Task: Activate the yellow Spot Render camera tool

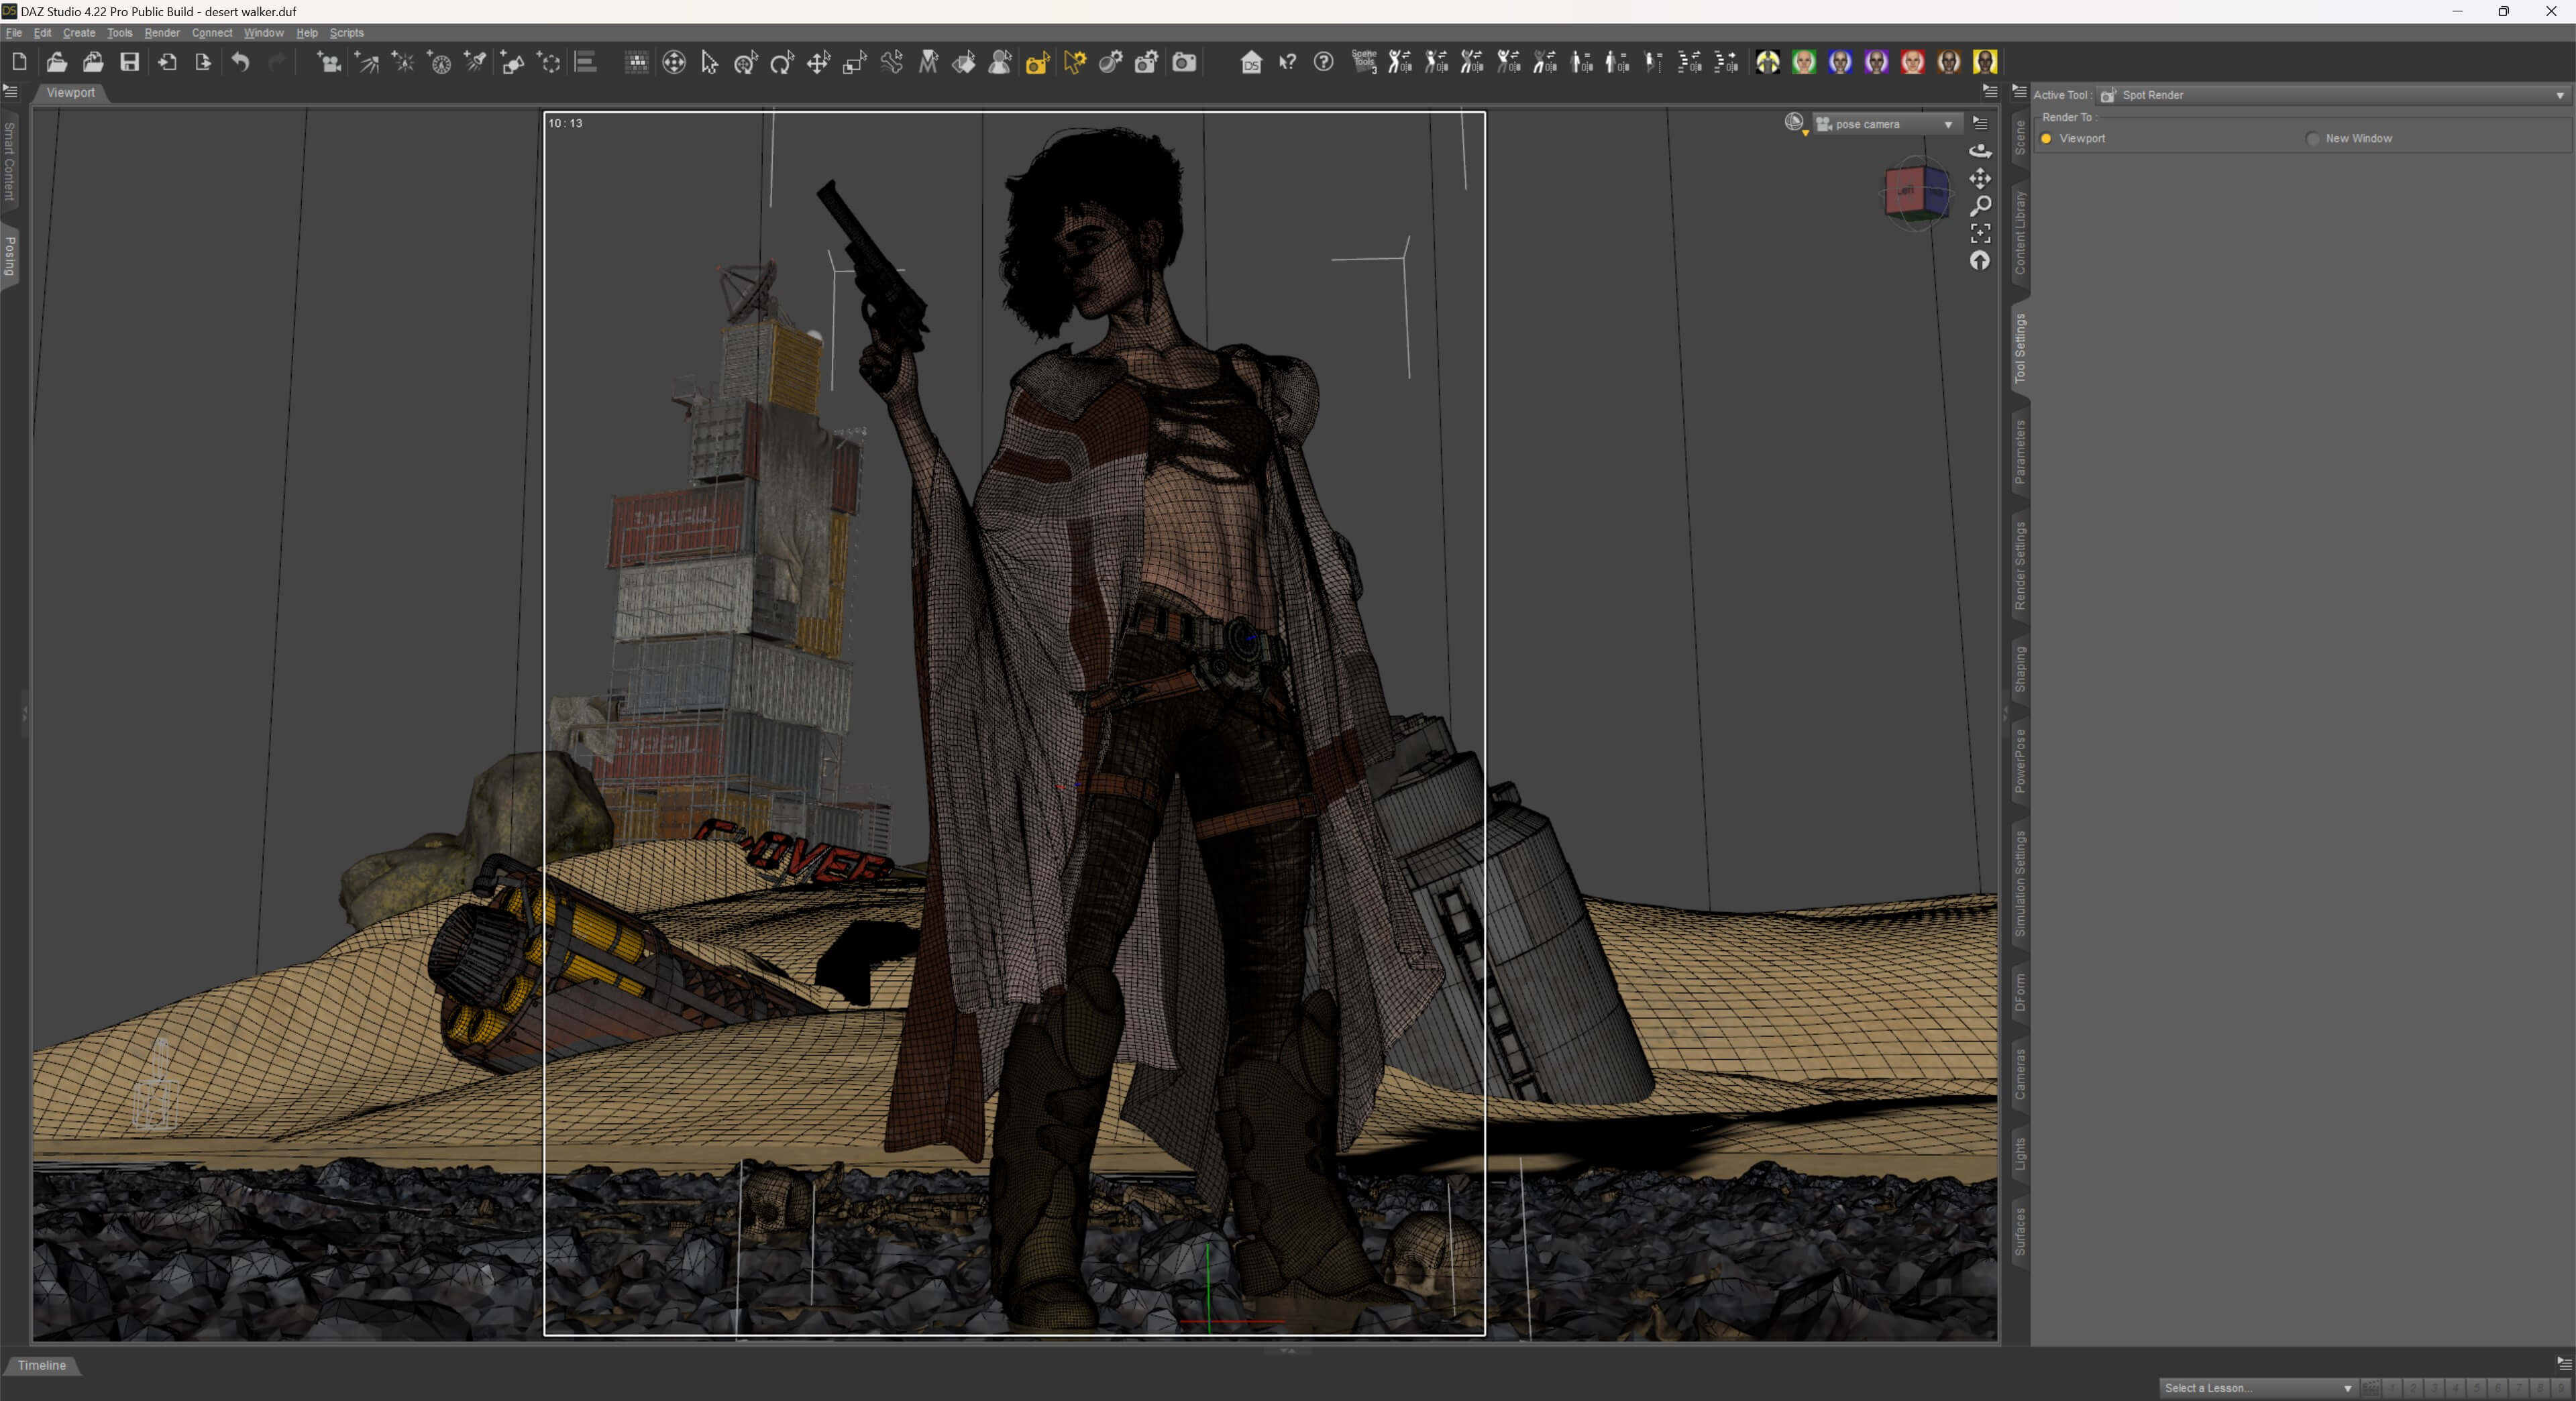Action: [x=1037, y=62]
